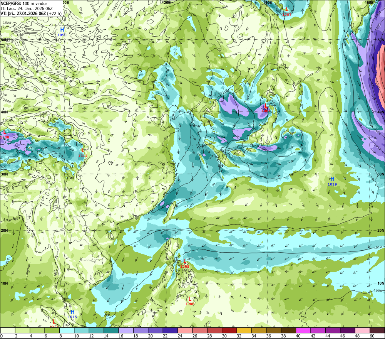The width and height of the screenshot is (385, 339).
Task: Click the 120E longitude label
Action: pyautogui.click(x=166, y=2)
